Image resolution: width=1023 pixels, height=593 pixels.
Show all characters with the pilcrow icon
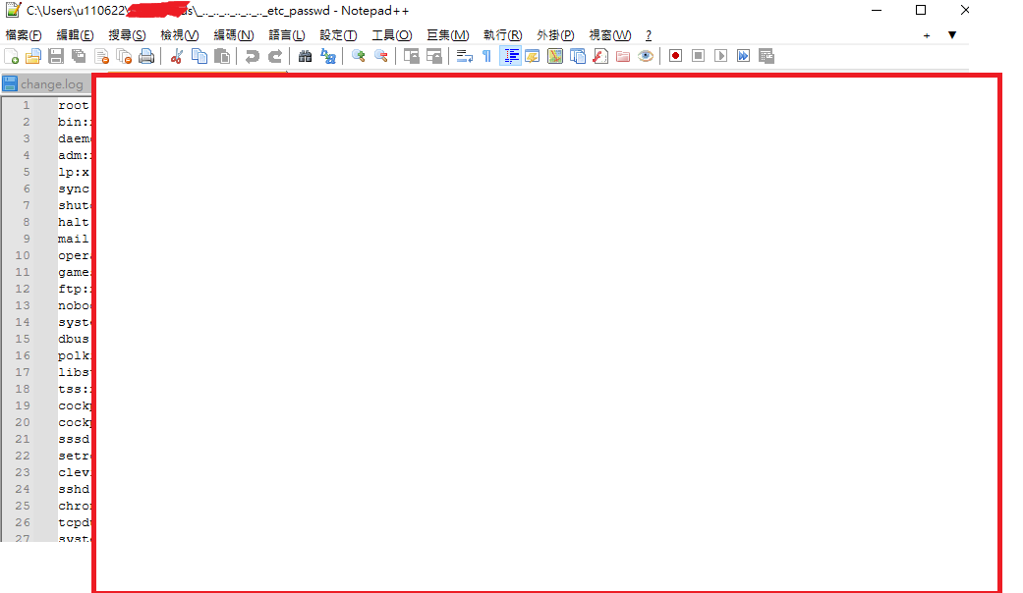click(x=486, y=56)
